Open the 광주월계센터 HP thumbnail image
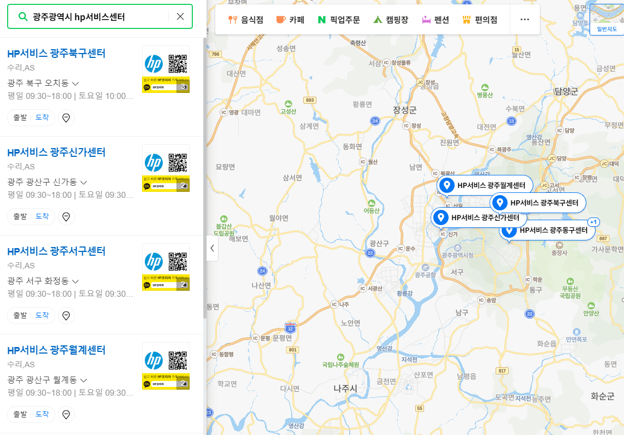624x435 pixels. 166,366
